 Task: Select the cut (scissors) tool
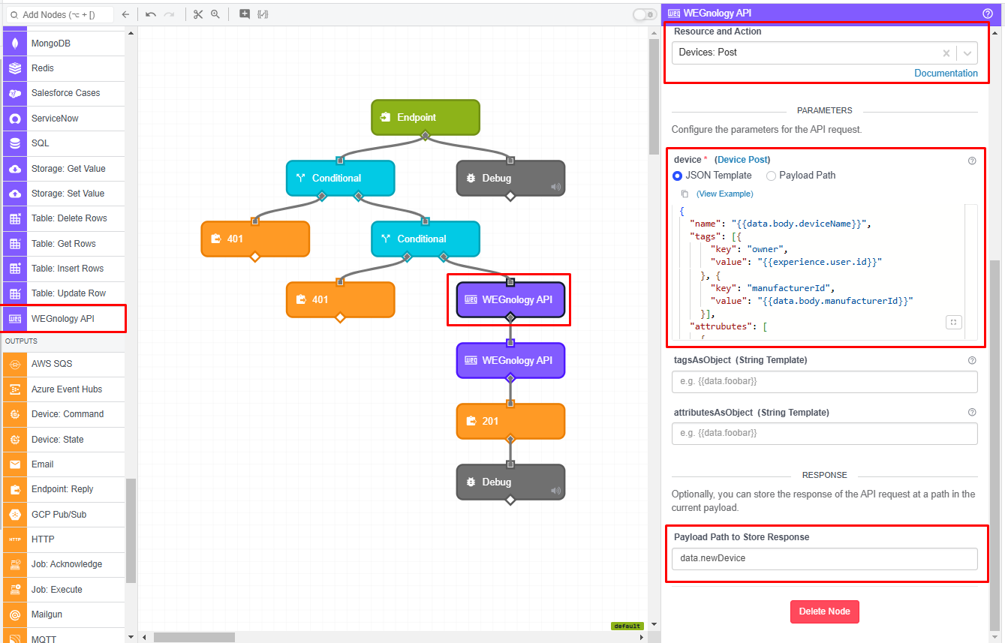click(x=198, y=14)
